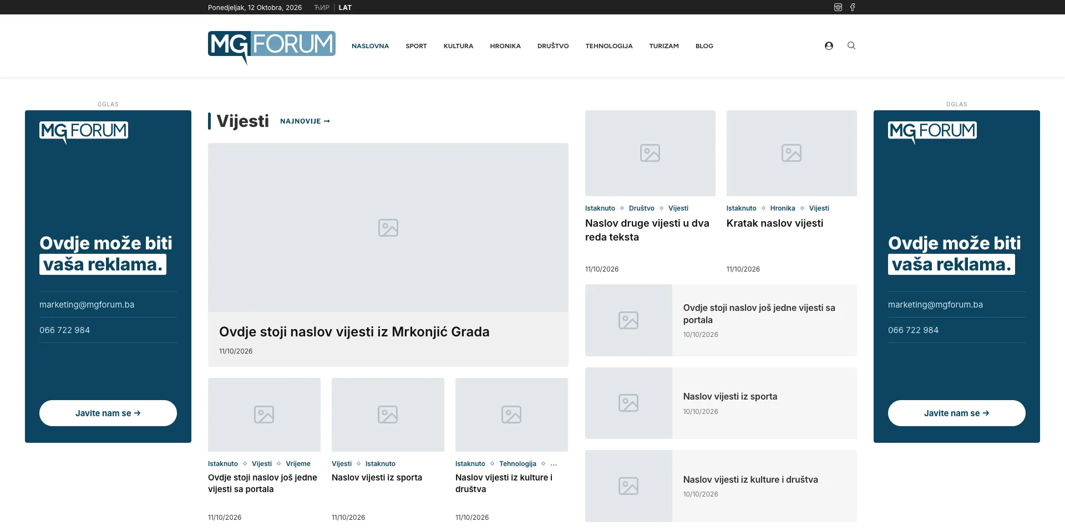Select Hronika category tag

point(783,208)
